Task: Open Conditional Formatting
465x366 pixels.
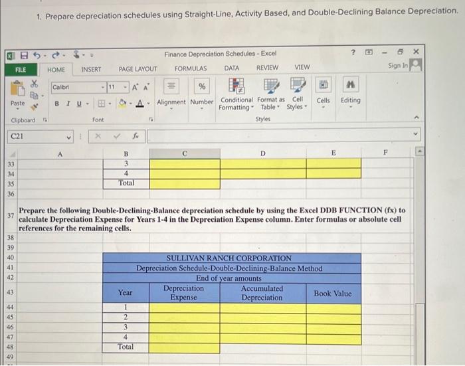Action: pos(236,94)
